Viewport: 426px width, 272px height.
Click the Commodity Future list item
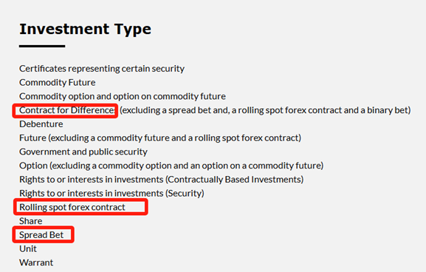[x=58, y=83]
